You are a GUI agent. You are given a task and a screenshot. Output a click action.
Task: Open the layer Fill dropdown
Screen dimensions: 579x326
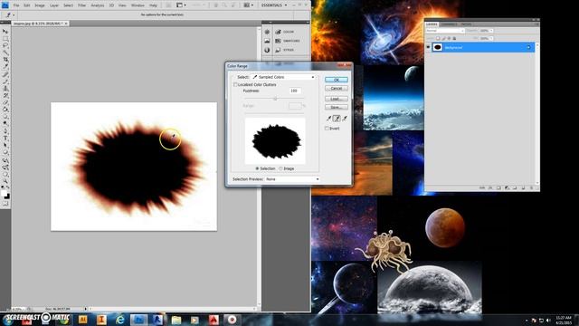(490, 38)
